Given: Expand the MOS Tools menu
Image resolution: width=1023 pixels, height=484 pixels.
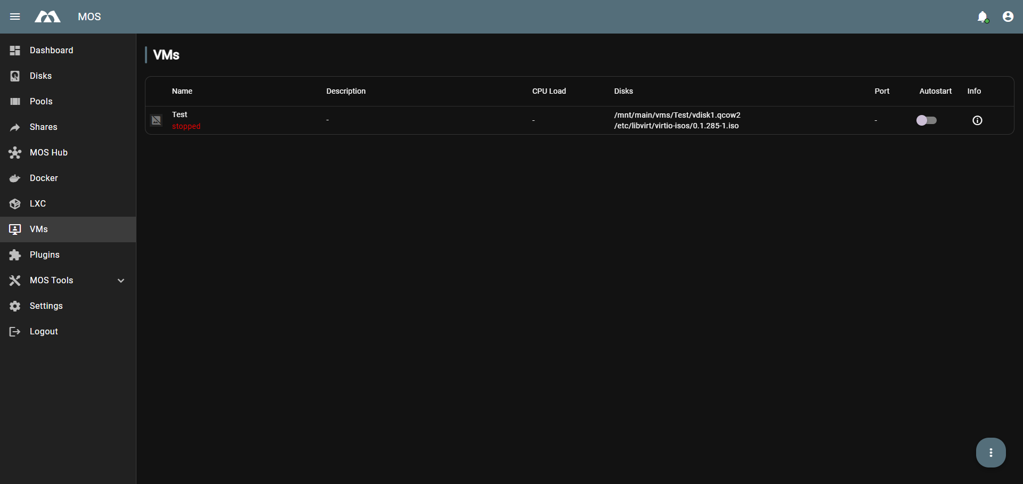Looking at the screenshot, I should (x=121, y=280).
